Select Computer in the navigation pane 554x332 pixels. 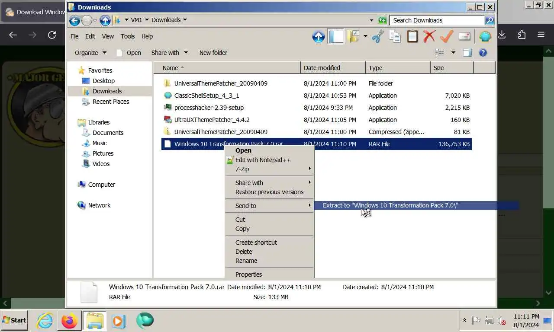point(101,185)
